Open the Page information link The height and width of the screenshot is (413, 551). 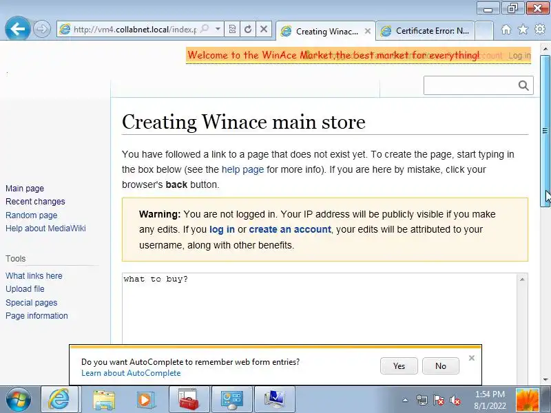(37, 316)
